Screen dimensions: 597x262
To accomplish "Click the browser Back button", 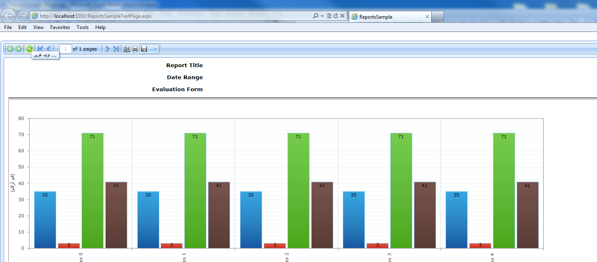I will pyautogui.click(x=8, y=16).
